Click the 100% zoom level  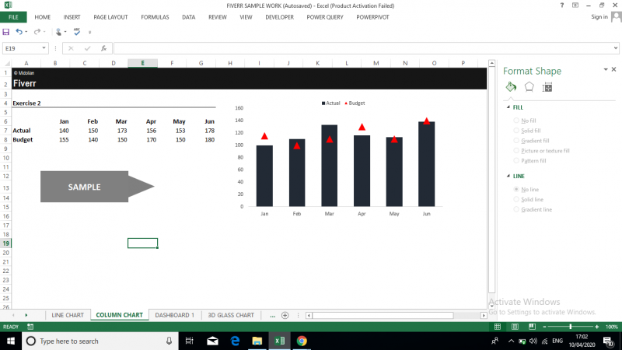coord(612,327)
